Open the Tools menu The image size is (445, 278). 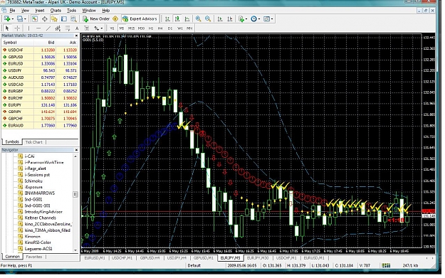71,11
